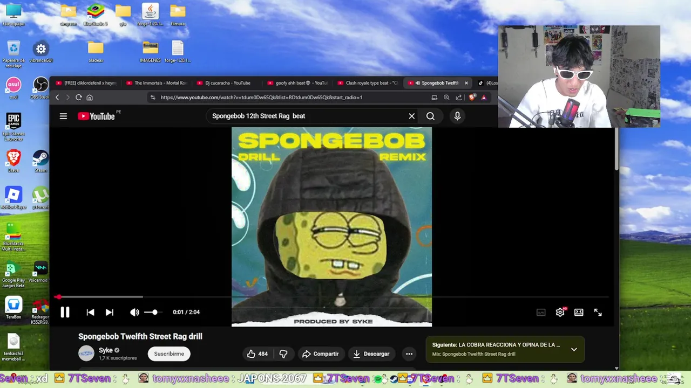Clear the search query with X
691x388 pixels.
click(411, 116)
